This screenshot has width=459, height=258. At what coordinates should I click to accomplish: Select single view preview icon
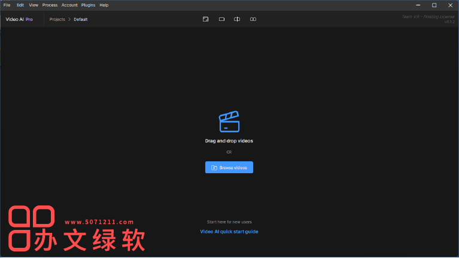point(221,19)
